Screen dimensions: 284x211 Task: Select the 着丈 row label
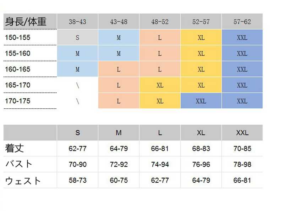[x=15, y=148]
